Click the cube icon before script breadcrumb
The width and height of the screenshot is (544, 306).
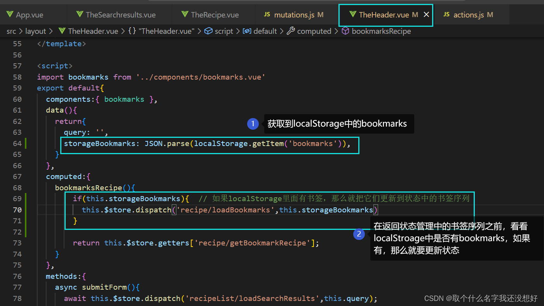pyautogui.click(x=209, y=31)
